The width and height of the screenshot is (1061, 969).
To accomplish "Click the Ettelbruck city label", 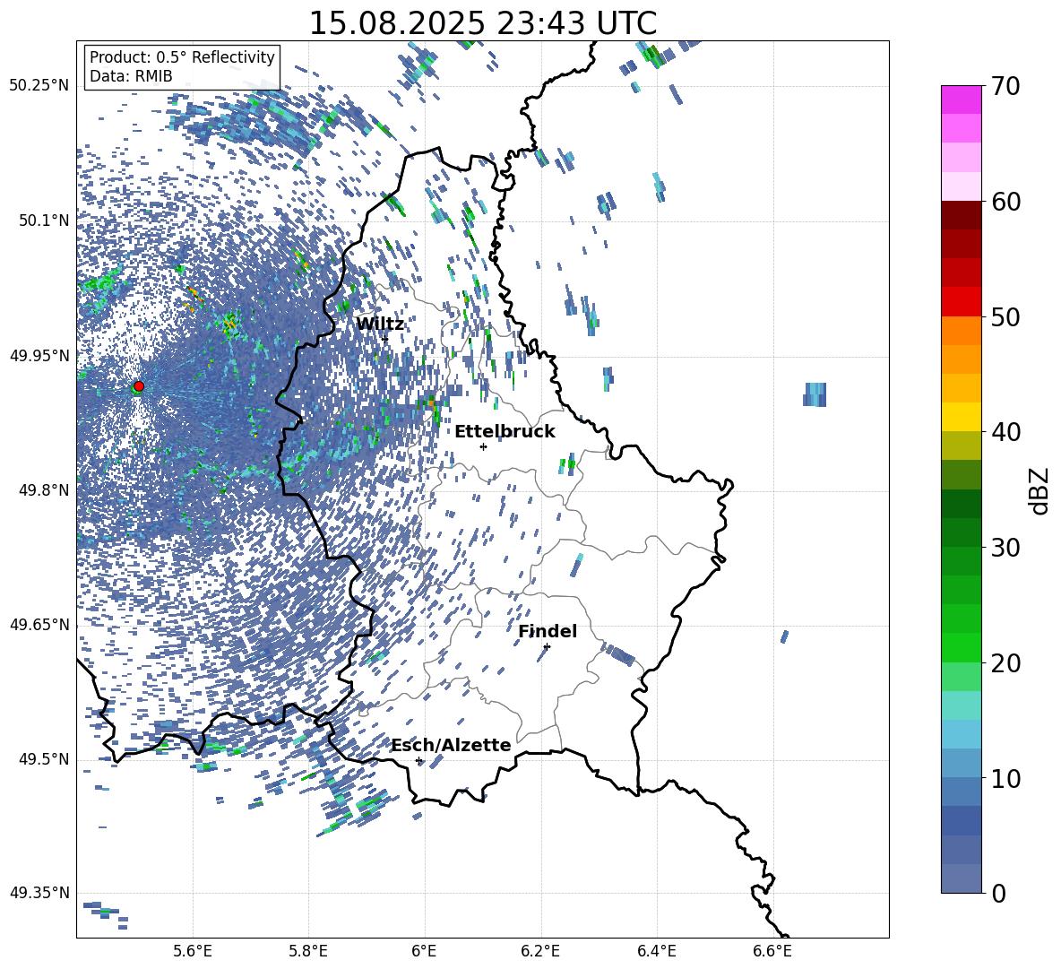I will coord(505,432).
